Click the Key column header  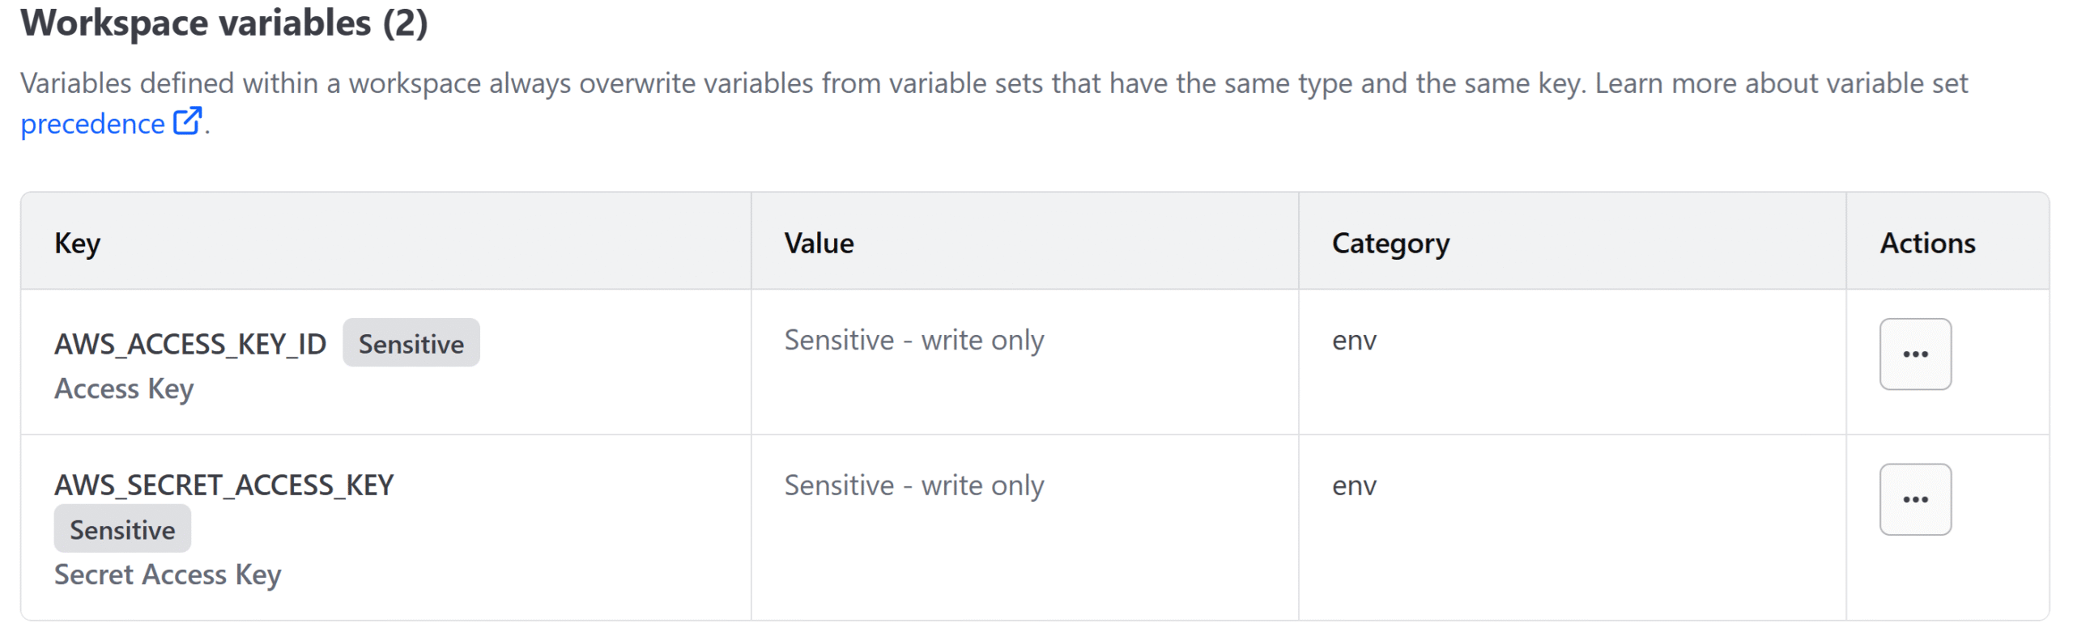point(77,243)
